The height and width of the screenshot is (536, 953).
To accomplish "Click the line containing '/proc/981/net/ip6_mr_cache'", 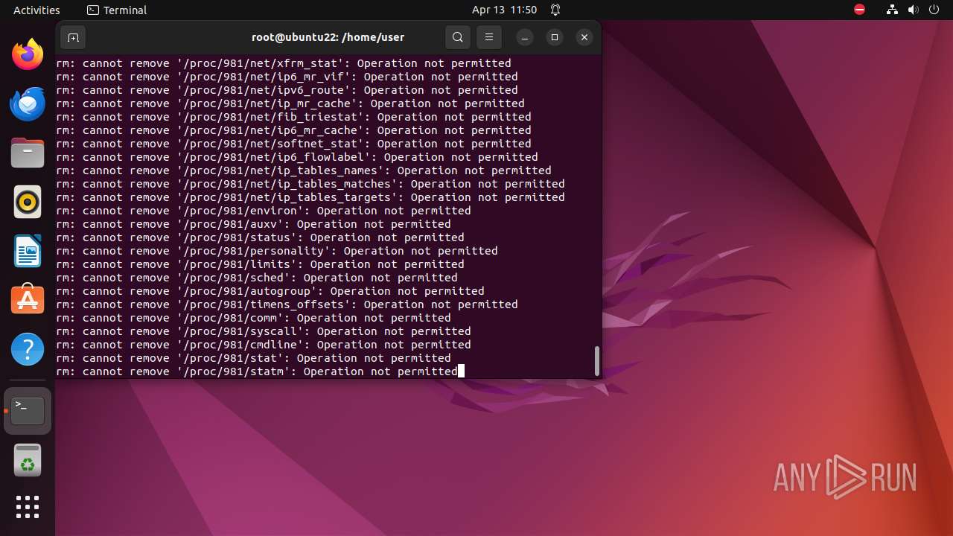I will 293,130.
